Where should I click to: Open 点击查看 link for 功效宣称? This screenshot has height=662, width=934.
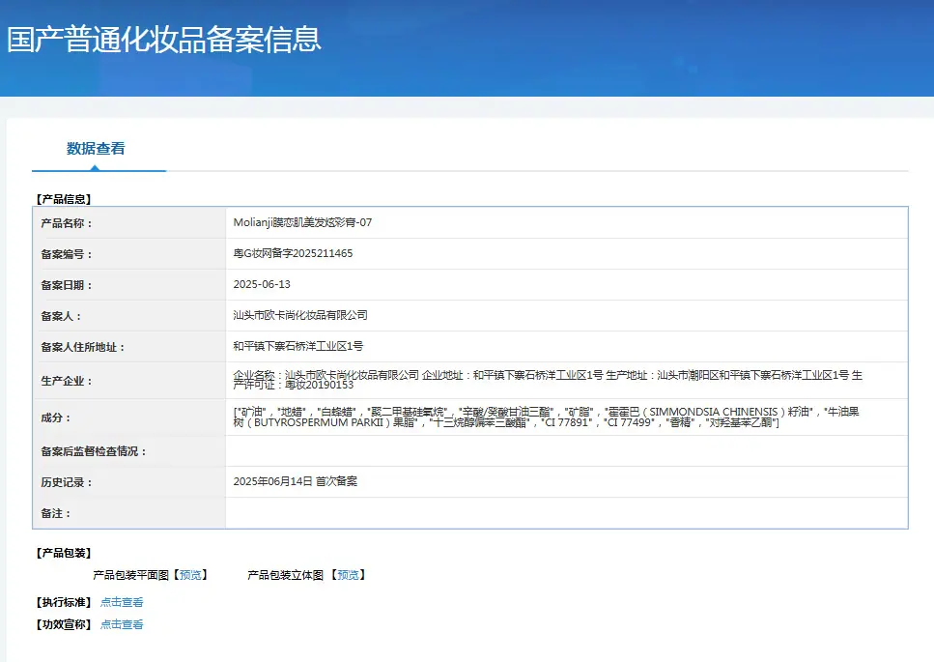click(122, 624)
